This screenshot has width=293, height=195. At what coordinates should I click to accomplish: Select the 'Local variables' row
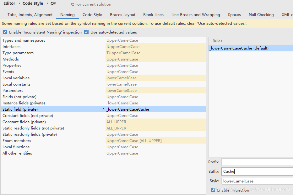click(103, 78)
